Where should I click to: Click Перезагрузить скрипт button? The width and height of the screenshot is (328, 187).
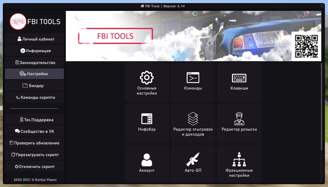coord(34,155)
